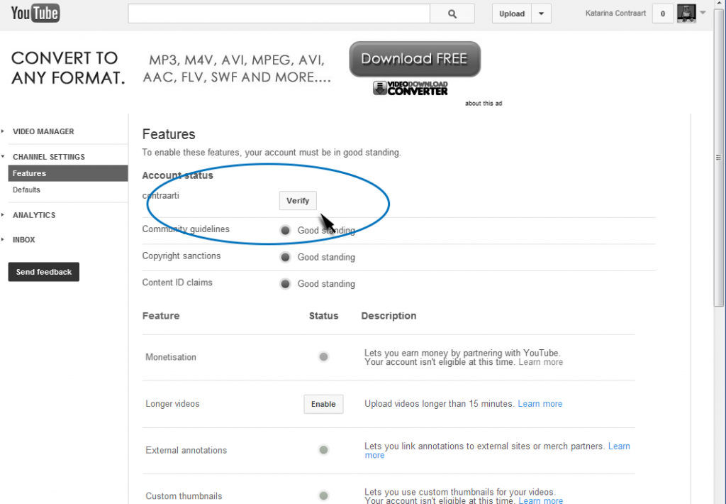
Task: Click the Upload button
Action: (x=512, y=14)
